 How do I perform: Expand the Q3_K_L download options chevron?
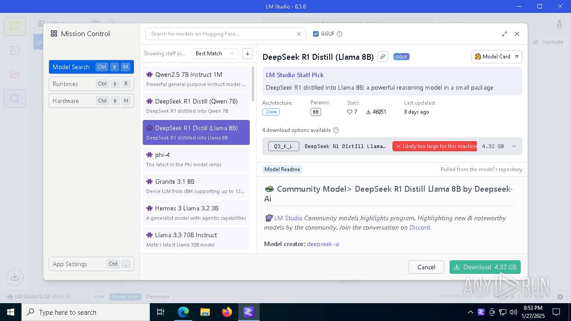[x=514, y=146]
